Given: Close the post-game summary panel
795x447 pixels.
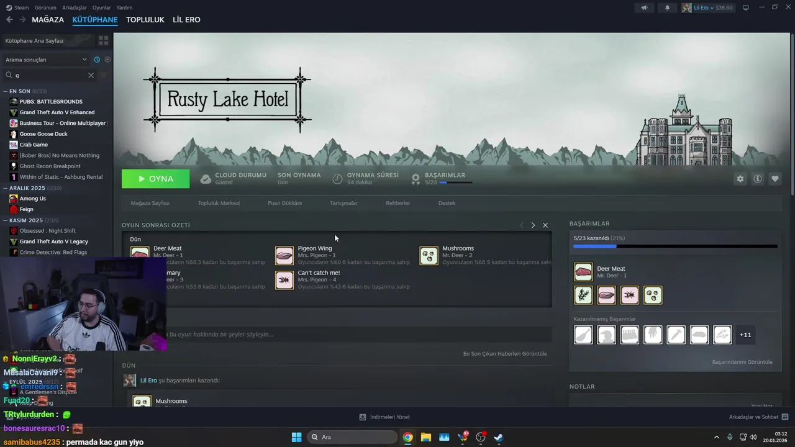Looking at the screenshot, I should tap(545, 225).
